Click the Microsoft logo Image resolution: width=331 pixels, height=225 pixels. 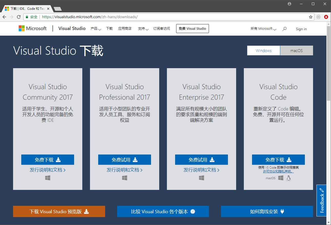point(33,28)
